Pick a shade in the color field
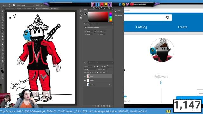203x114 pixels. pyautogui.click(x=98, y=17)
